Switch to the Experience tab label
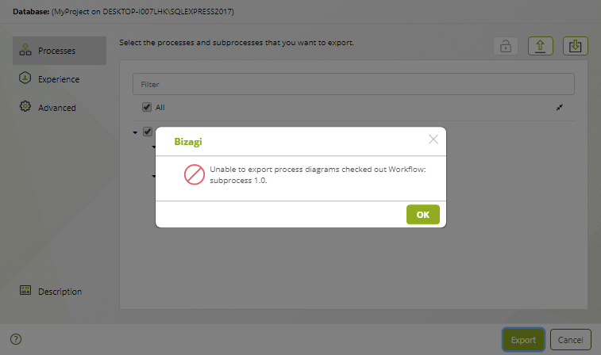 (59, 79)
